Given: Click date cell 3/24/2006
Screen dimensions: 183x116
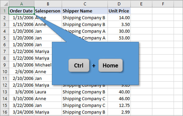Looking at the screenshot, I should [x=22, y=112].
